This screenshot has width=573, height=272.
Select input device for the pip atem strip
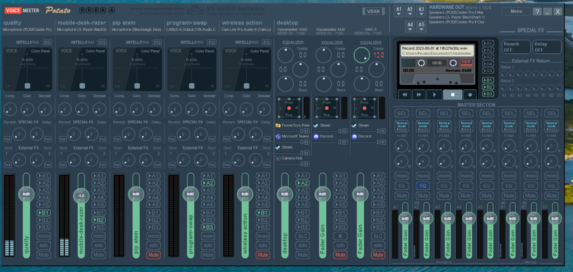click(x=137, y=29)
